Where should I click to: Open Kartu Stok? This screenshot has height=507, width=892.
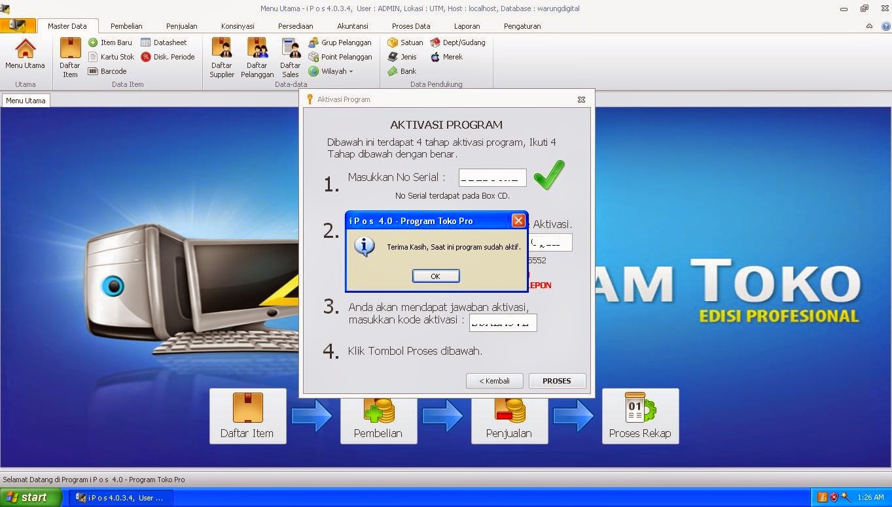pyautogui.click(x=111, y=57)
